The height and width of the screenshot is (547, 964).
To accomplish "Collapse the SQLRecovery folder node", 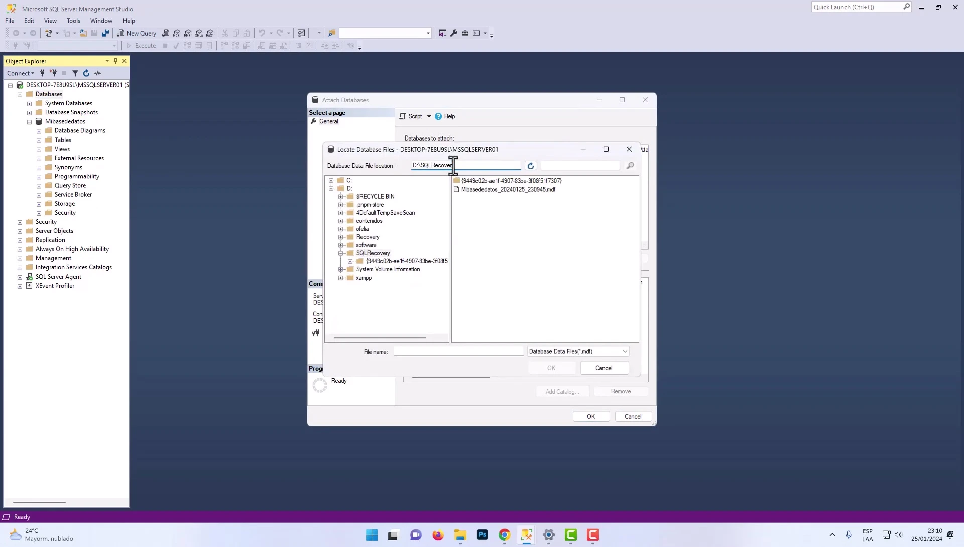I will (340, 253).
